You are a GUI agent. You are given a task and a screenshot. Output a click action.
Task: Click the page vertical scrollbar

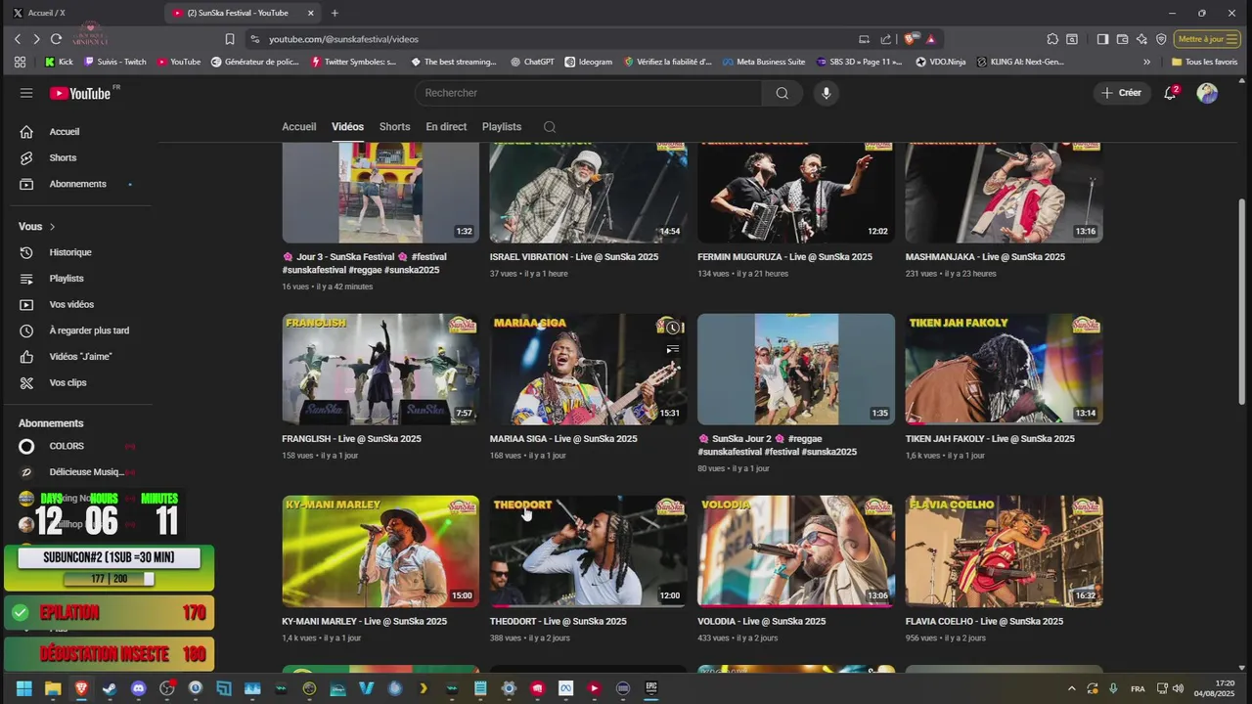click(1242, 303)
